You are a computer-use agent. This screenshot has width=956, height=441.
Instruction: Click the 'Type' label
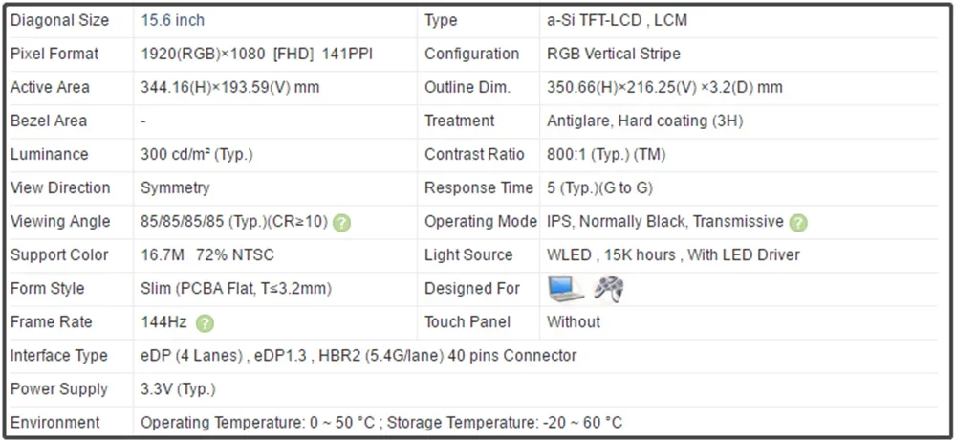[441, 20]
